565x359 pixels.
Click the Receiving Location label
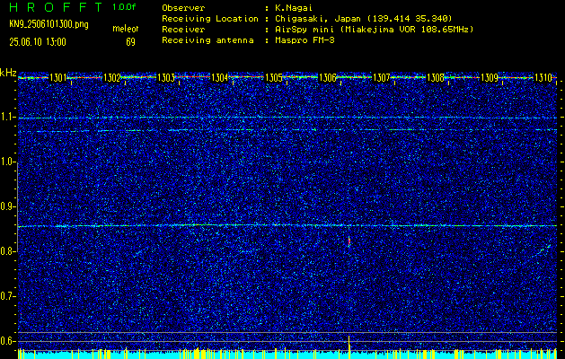(210, 18)
